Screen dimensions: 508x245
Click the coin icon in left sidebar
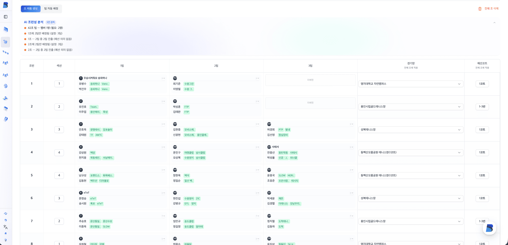click(6, 86)
